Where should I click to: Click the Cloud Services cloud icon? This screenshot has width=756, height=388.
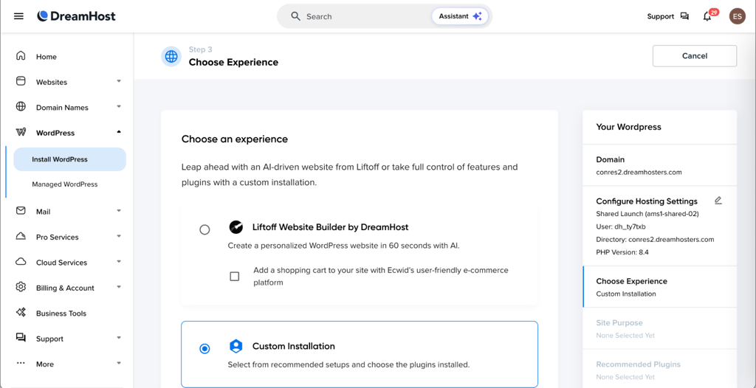coord(21,262)
